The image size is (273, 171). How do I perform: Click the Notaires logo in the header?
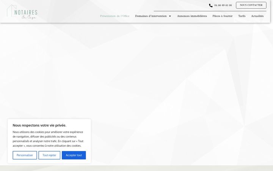pyautogui.click(x=22, y=12)
